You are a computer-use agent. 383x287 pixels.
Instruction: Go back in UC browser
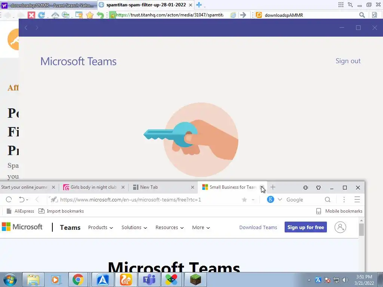pyautogui.click(x=37, y=200)
